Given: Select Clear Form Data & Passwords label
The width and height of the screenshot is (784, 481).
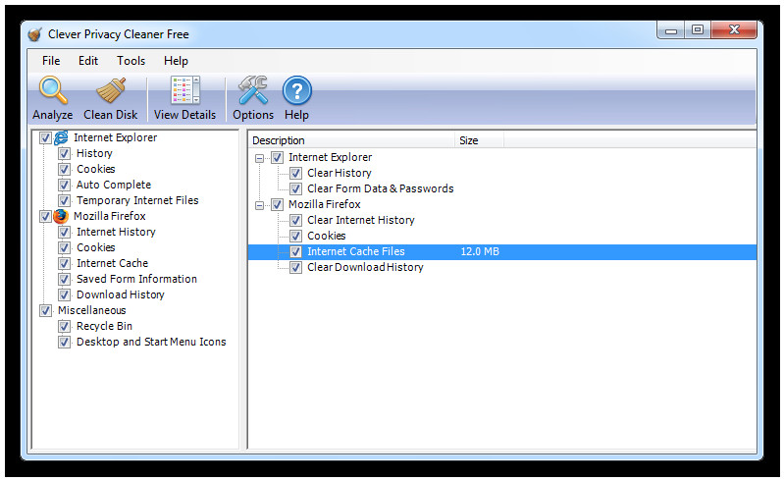Looking at the screenshot, I should pos(381,188).
